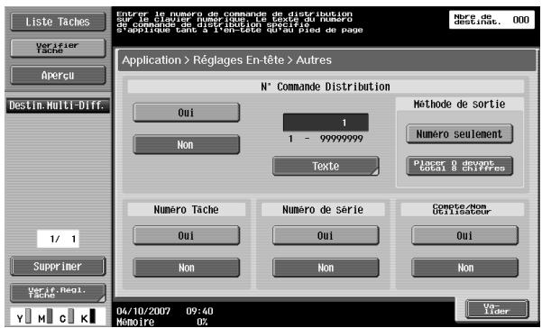Click the range text 1 - 99999999

pyautogui.click(x=326, y=139)
